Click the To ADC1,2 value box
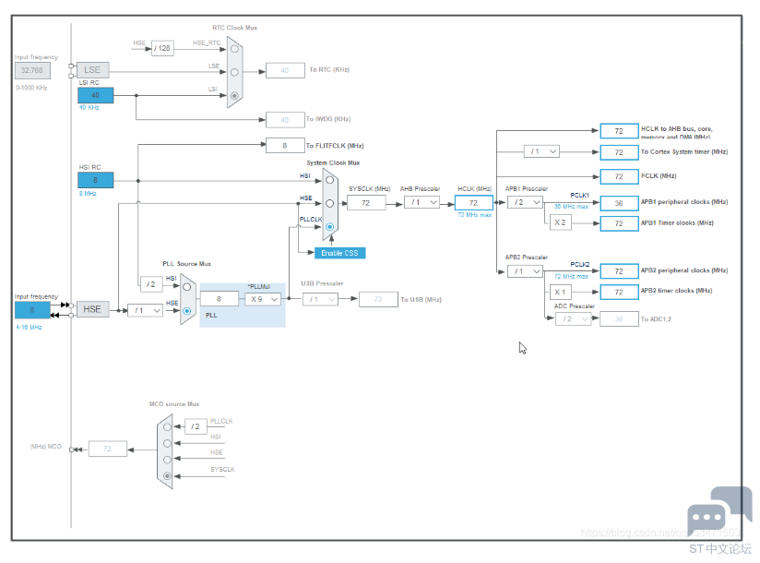Viewport: 760px width, 563px height. tap(620, 319)
